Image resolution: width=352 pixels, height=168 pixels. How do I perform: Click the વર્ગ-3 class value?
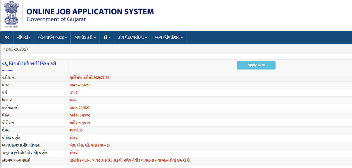(73, 93)
